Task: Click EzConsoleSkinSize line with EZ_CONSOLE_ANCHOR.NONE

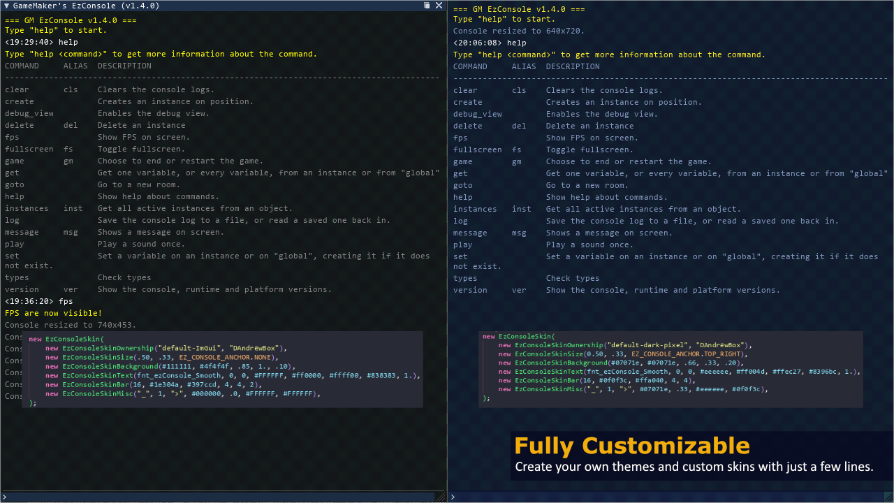Action: 162,357
